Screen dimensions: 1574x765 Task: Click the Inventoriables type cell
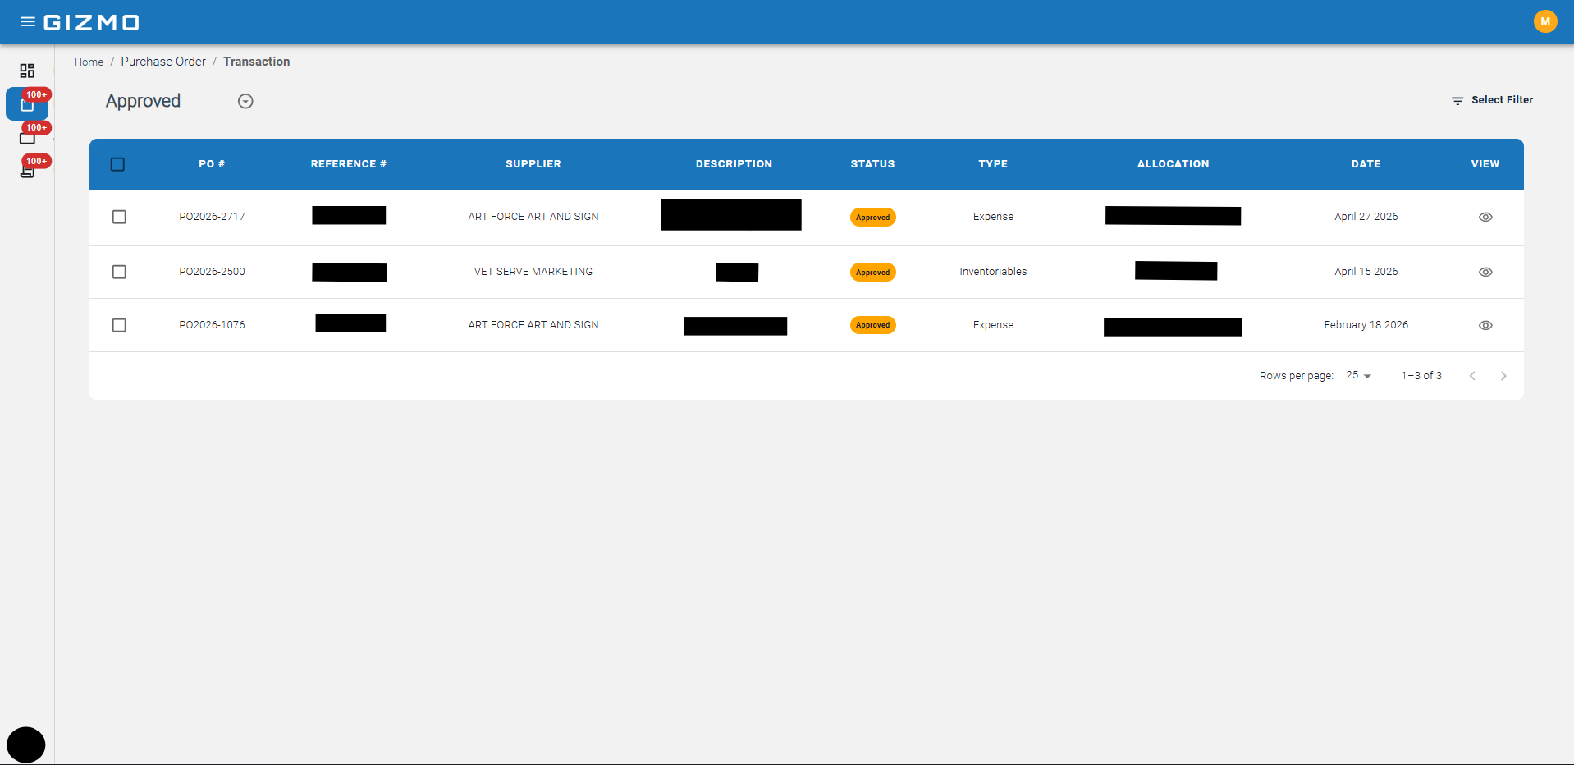993,272
